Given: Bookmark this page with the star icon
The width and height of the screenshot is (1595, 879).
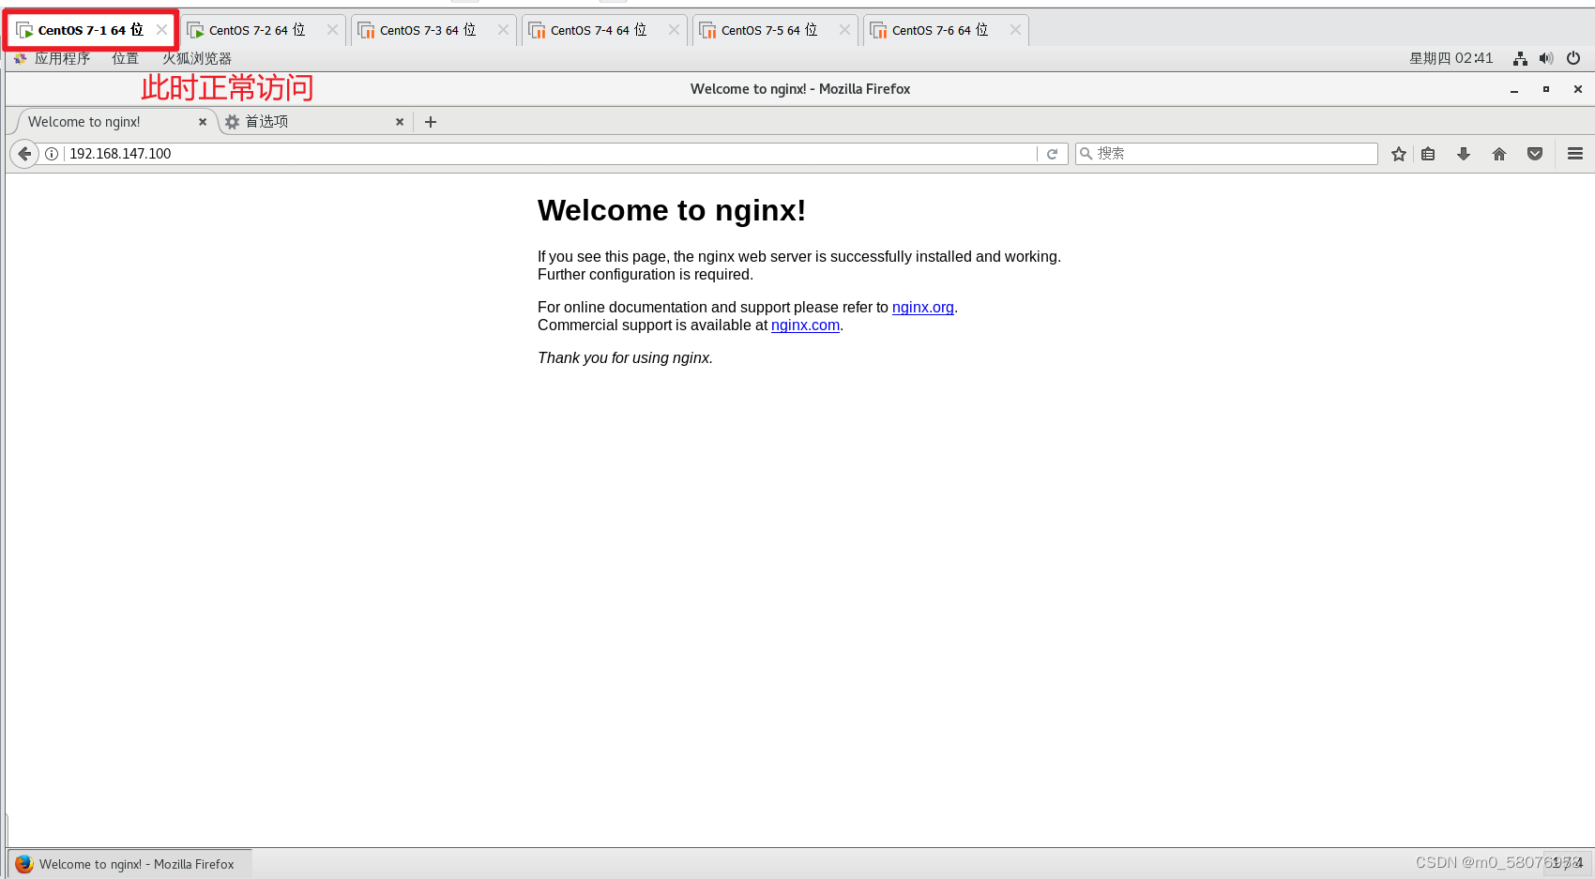Looking at the screenshot, I should coord(1399,154).
